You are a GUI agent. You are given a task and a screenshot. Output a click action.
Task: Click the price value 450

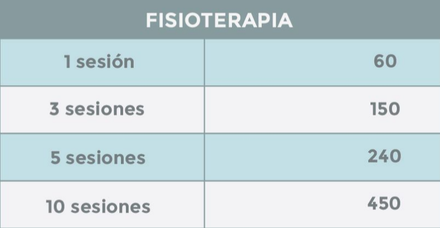[x=384, y=204]
